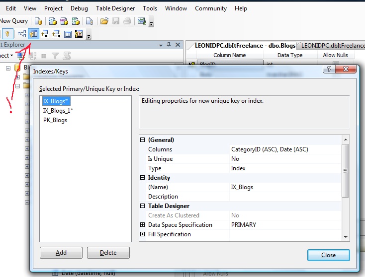Viewport: 365px width, 277px height.
Task: Click the Manage Check Constraints icon
Action: [x=68, y=34]
